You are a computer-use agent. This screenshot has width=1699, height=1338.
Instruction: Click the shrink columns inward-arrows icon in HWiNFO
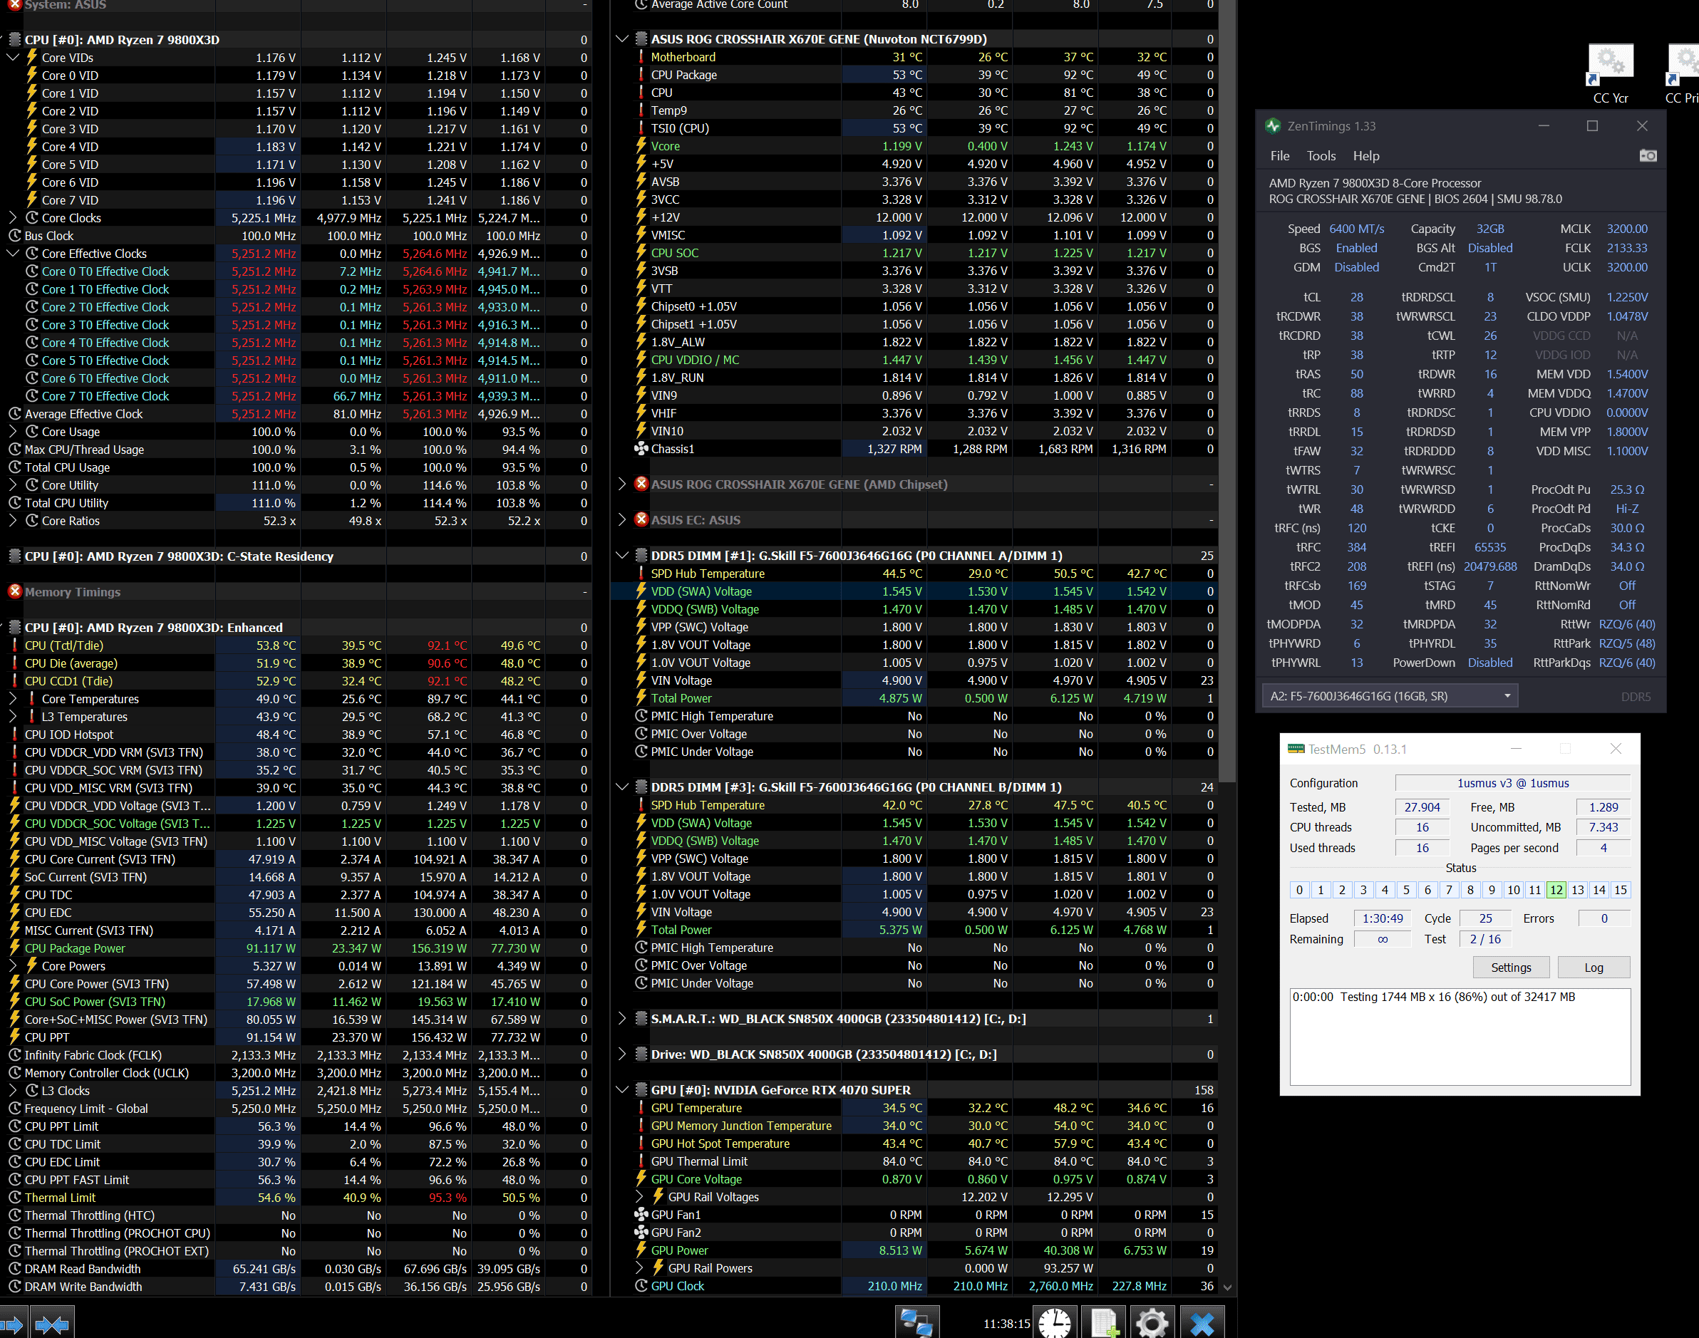(53, 1323)
